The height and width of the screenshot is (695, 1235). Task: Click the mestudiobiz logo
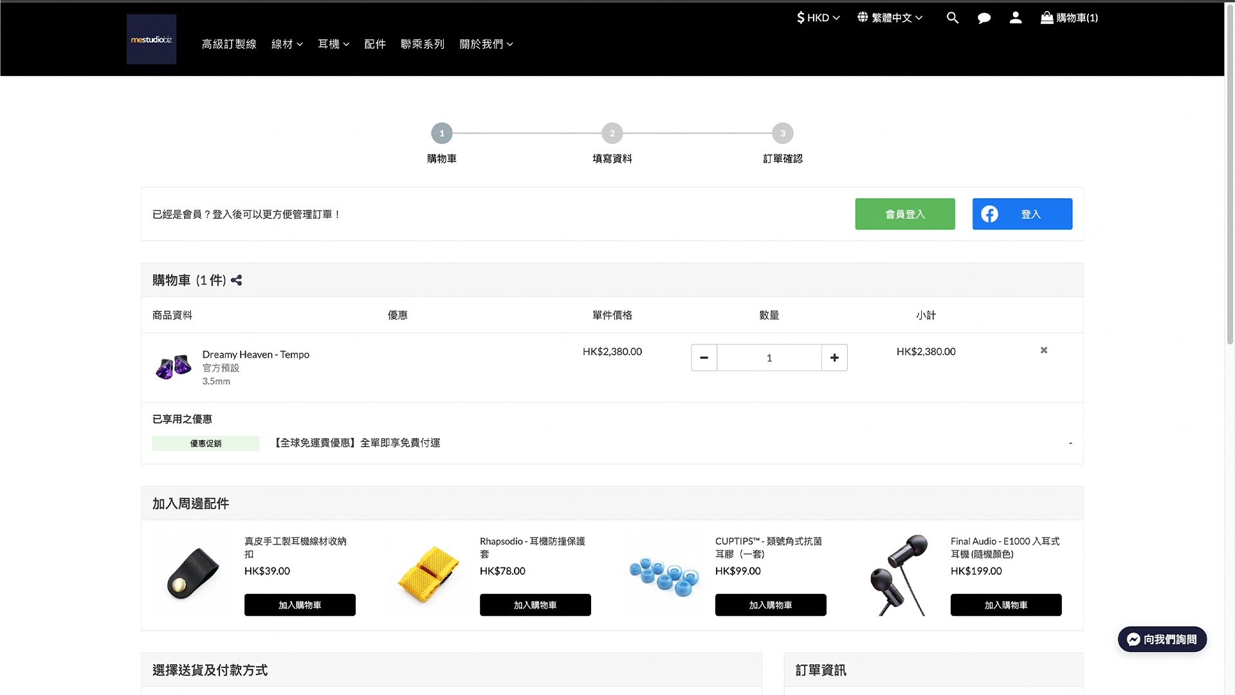151,39
